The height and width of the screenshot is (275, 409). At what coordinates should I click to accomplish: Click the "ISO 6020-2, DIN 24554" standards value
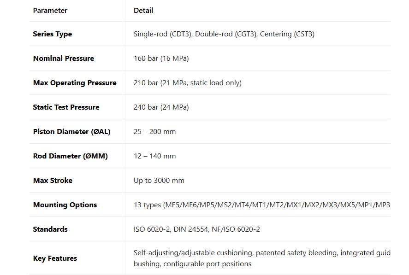click(196, 229)
